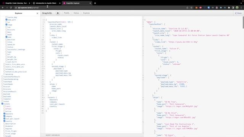
Task: Click the Prettify button
Action: (67, 13)
